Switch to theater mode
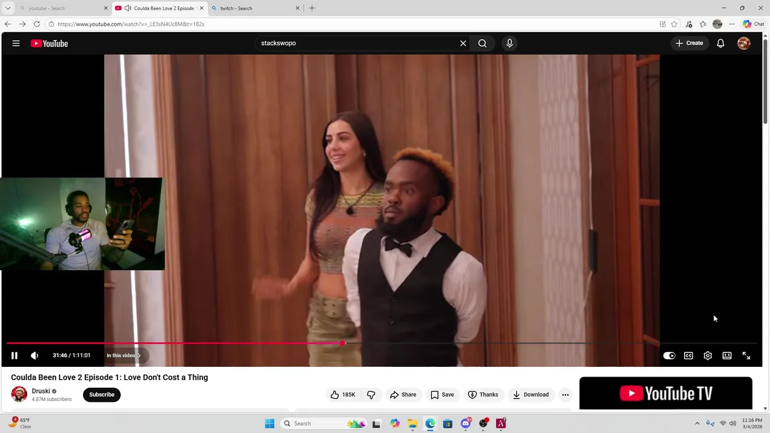The image size is (770, 433). click(727, 355)
